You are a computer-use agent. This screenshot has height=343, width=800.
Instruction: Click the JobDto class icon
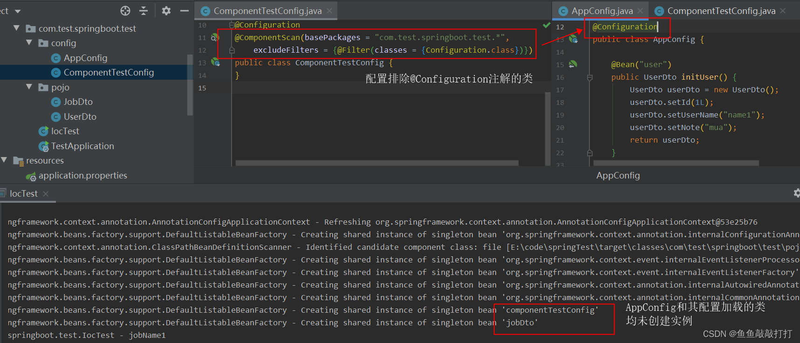coord(56,102)
